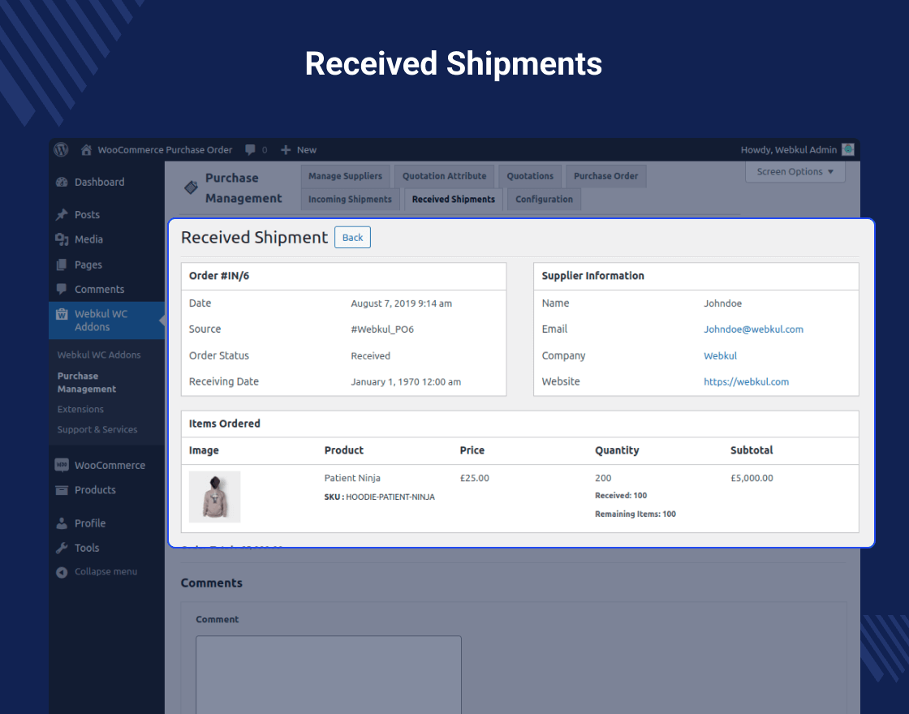
Task: Switch to the Incoming Shipments tab
Action: [x=350, y=199]
